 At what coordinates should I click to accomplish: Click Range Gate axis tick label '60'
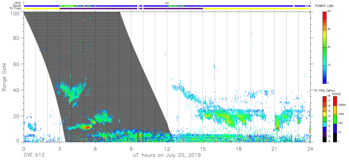[x=16, y=64]
